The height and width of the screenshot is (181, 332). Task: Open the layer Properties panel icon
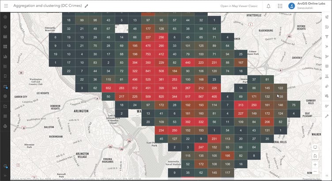[x=327, y=17]
